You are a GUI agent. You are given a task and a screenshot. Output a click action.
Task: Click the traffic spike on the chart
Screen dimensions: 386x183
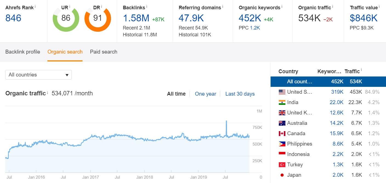[226, 122]
